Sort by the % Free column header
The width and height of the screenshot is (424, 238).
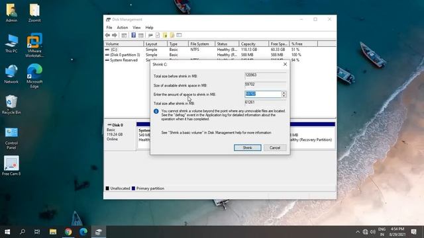click(303, 44)
